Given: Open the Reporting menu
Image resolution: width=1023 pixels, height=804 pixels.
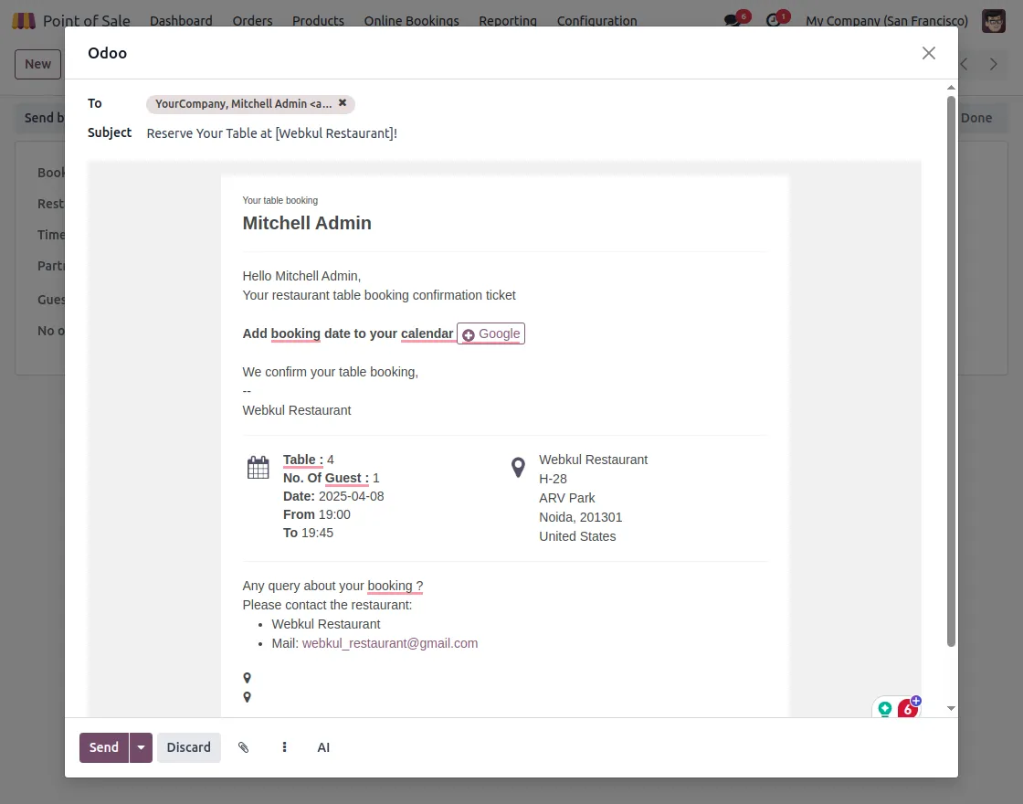Looking at the screenshot, I should pos(508,20).
